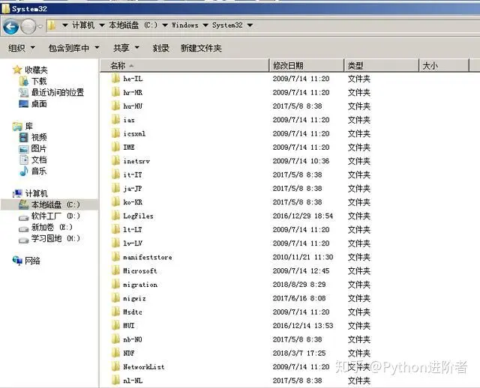Select the hr-HR folder icon
The image size is (480, 388).
pos(115,92)
